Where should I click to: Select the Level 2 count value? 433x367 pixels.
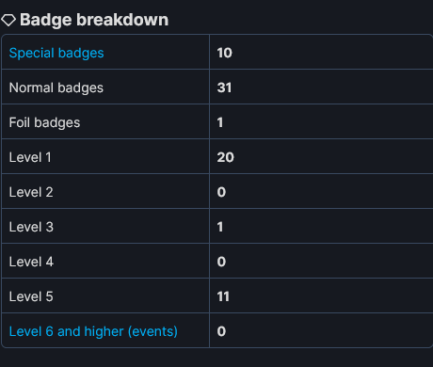pyautogui.click(x=221, y=192)
